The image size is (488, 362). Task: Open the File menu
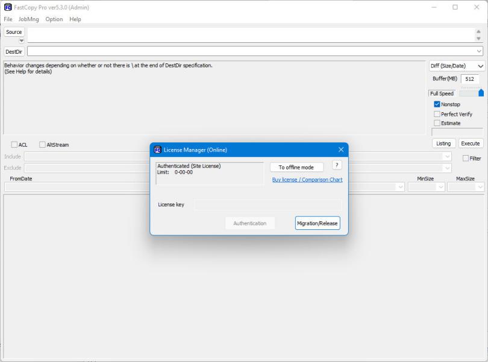pyautogui.click(x=8, y=19)
